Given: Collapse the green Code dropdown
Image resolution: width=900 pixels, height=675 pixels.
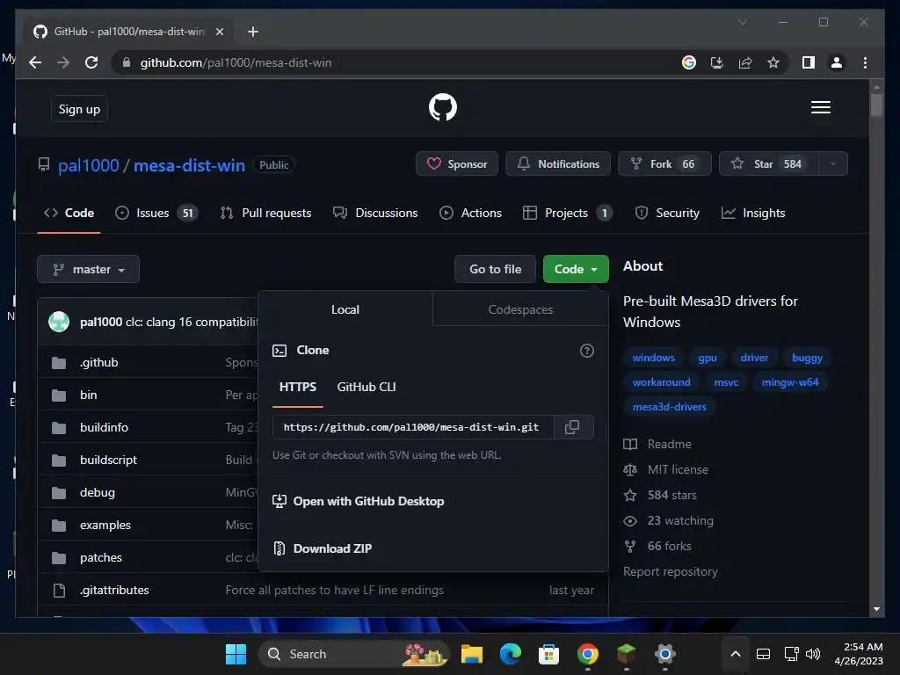Looking at the screenshot, I should [x=576, y=269].
